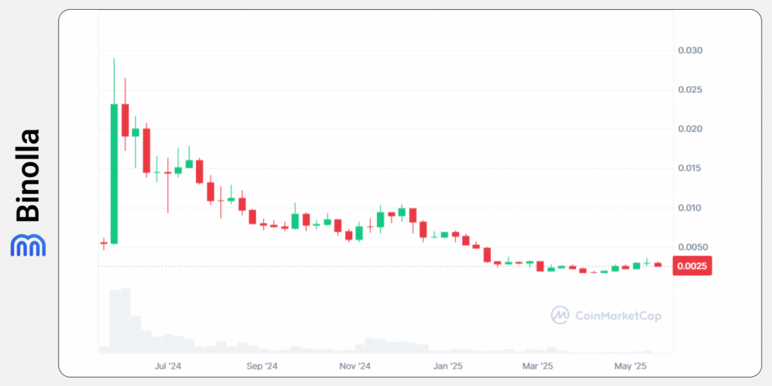Click the tallest volume bar at the bottom
This screenshot has width=772, height=386.
pyautogui.click(x=125, y=320)
